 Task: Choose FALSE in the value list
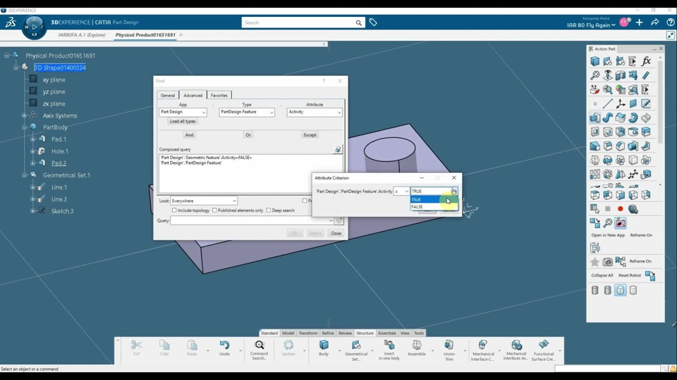[x=434, y=207]
